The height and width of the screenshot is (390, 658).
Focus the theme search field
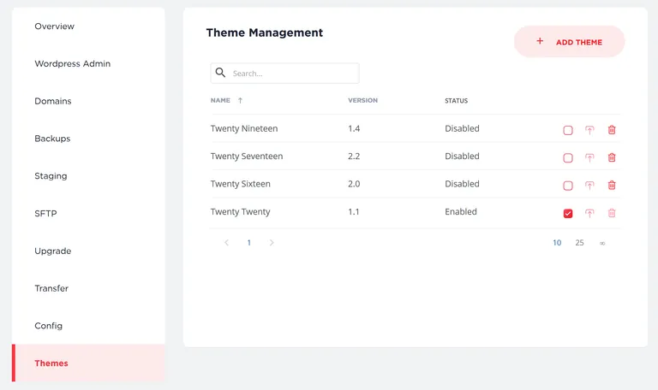[285, 74]
